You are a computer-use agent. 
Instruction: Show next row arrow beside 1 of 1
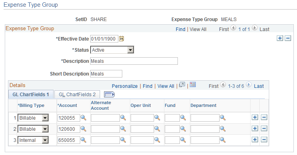(x=255, y=28)
